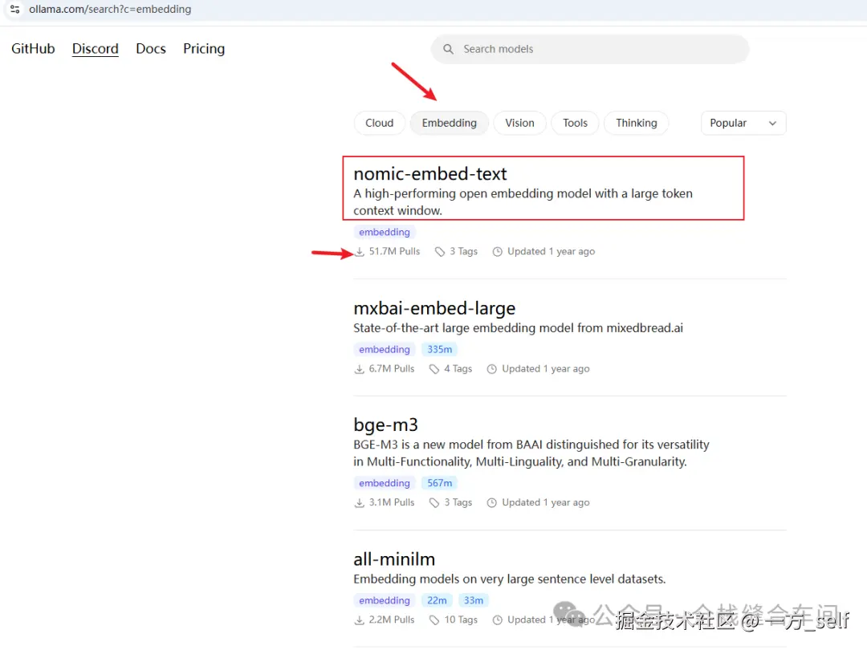Screen dimensions: 867x650
Task: Click the clock icon in mxbai-embed-large row
Action: 492,369
